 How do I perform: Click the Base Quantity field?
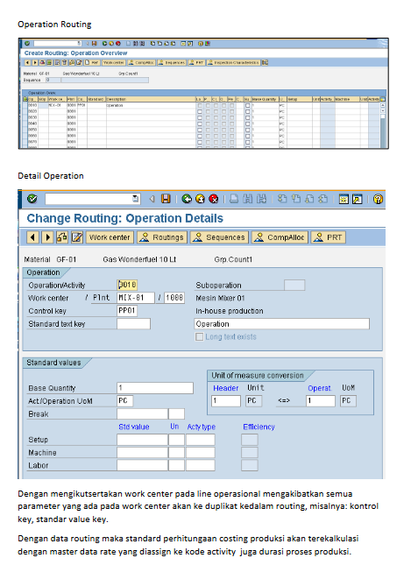click(155, 388)
